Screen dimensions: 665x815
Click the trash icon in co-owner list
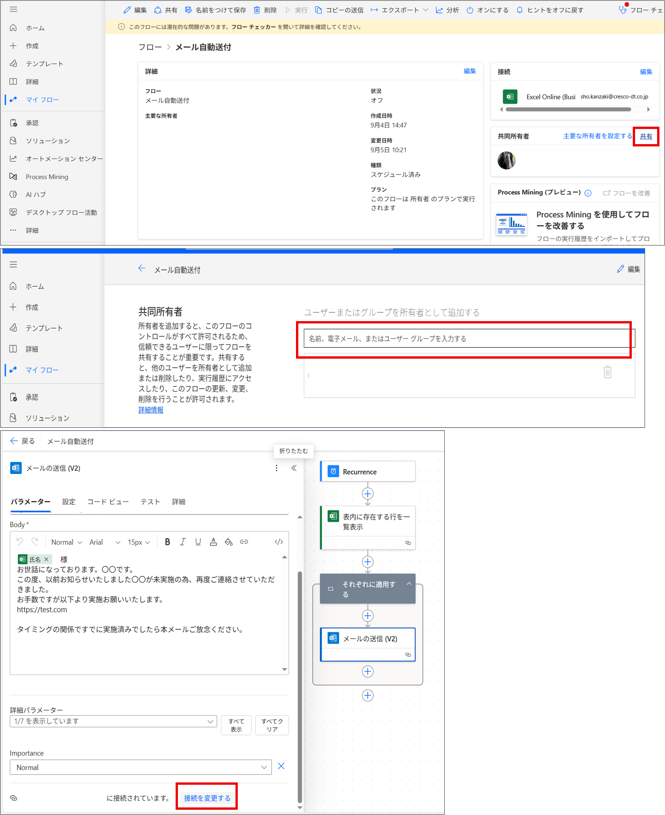point(607,372)
